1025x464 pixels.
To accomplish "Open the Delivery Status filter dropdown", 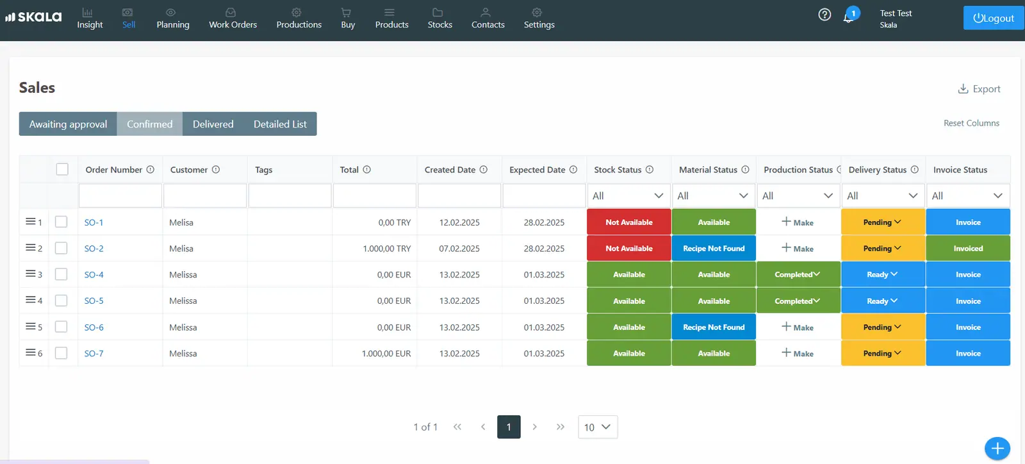I will tap(882, 195).
